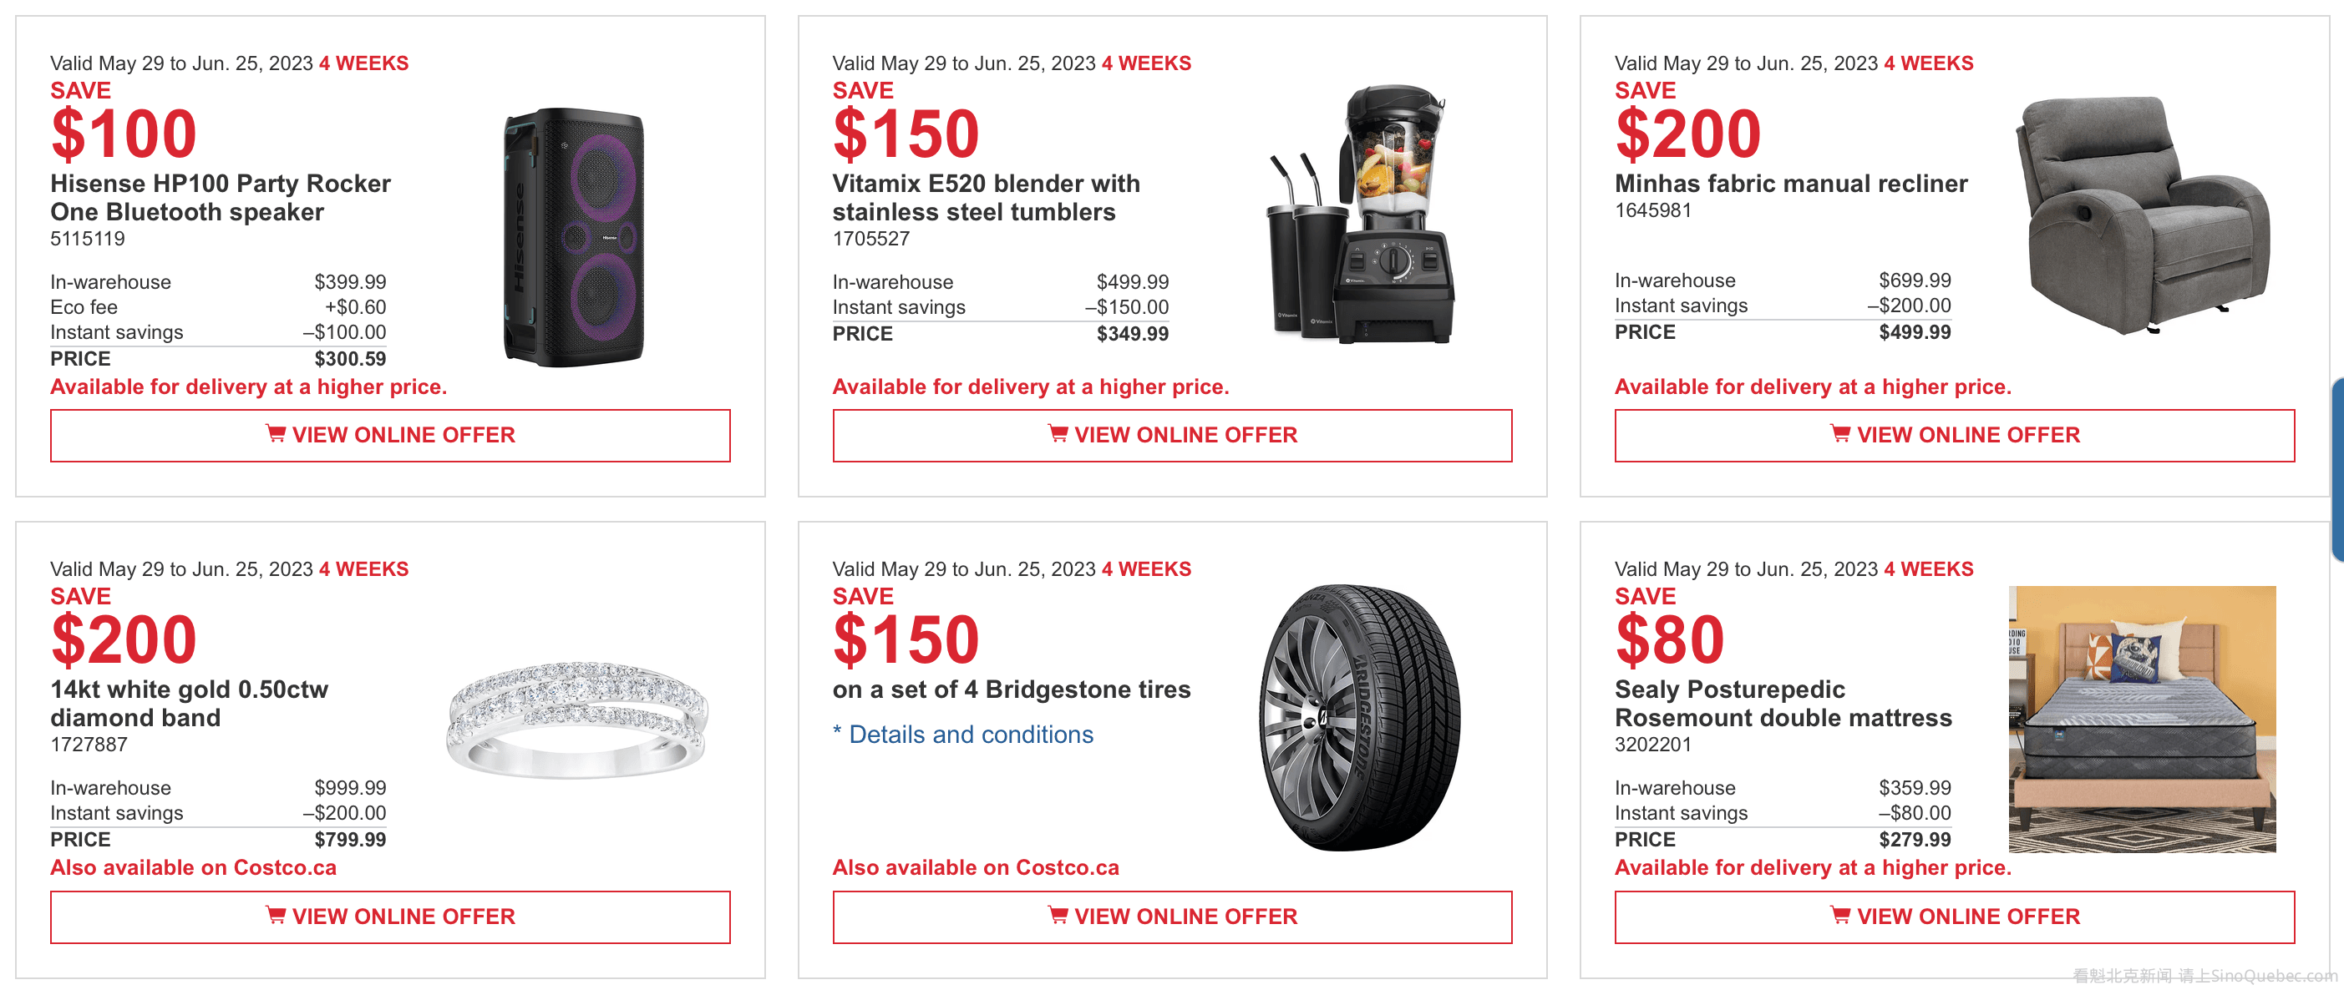View online offer for 14kt diamond band
The height and width of the screenshot is (990, 2344).
tap(390, 917)
